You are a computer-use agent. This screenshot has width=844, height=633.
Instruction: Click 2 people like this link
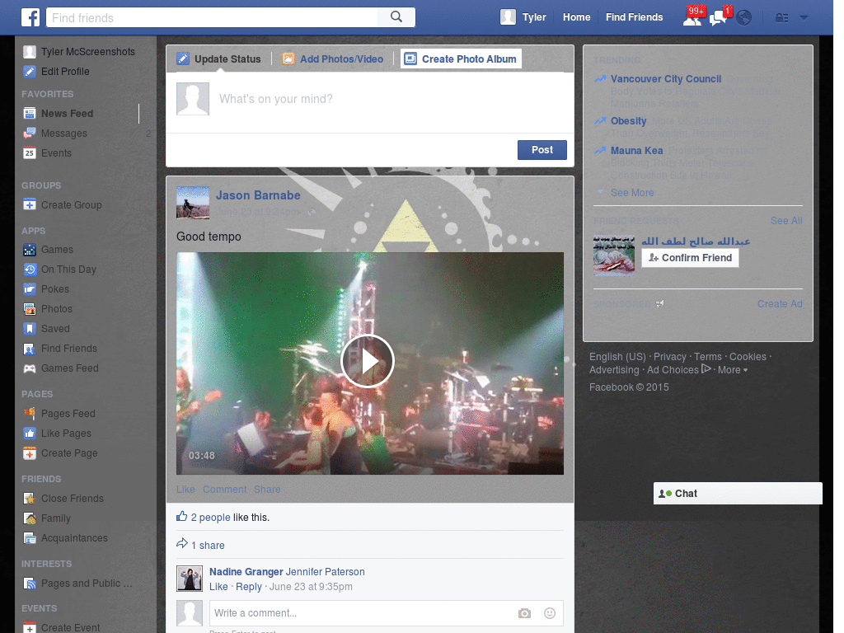(x=210, y=518)
